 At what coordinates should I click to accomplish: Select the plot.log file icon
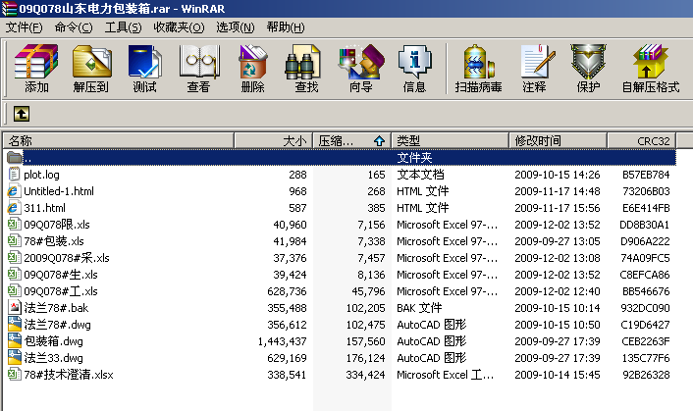click(x=14, y=175)
